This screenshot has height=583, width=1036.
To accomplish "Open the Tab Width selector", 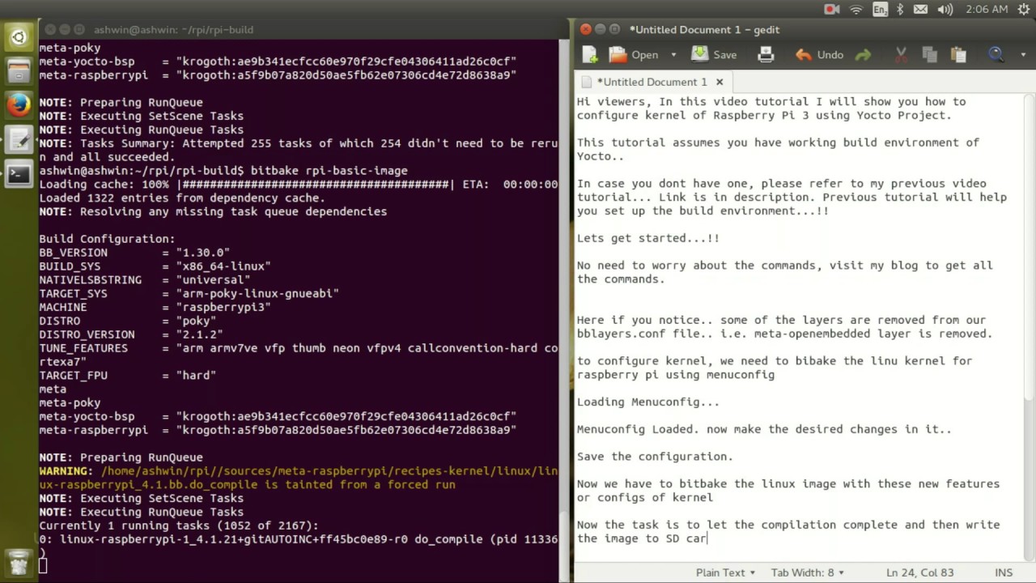I will tap(808, 572).
